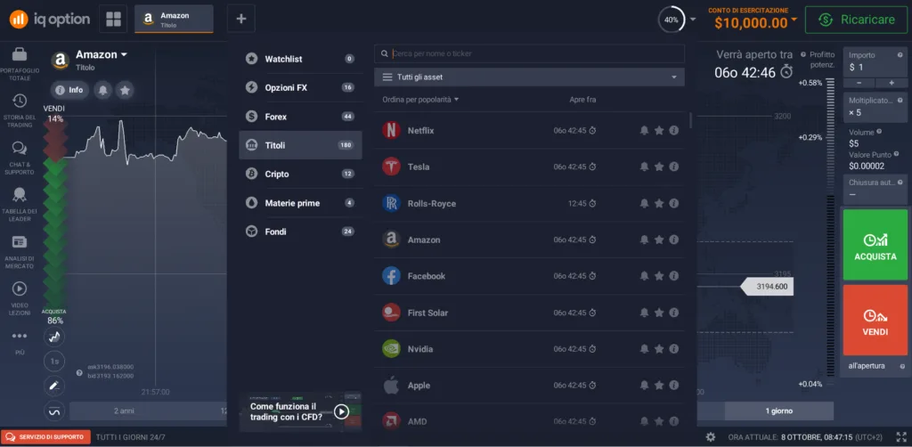Open Ordina per popolarità sort dropdown
This screenshot has width=912, height=447.
[x=420, y=100]
